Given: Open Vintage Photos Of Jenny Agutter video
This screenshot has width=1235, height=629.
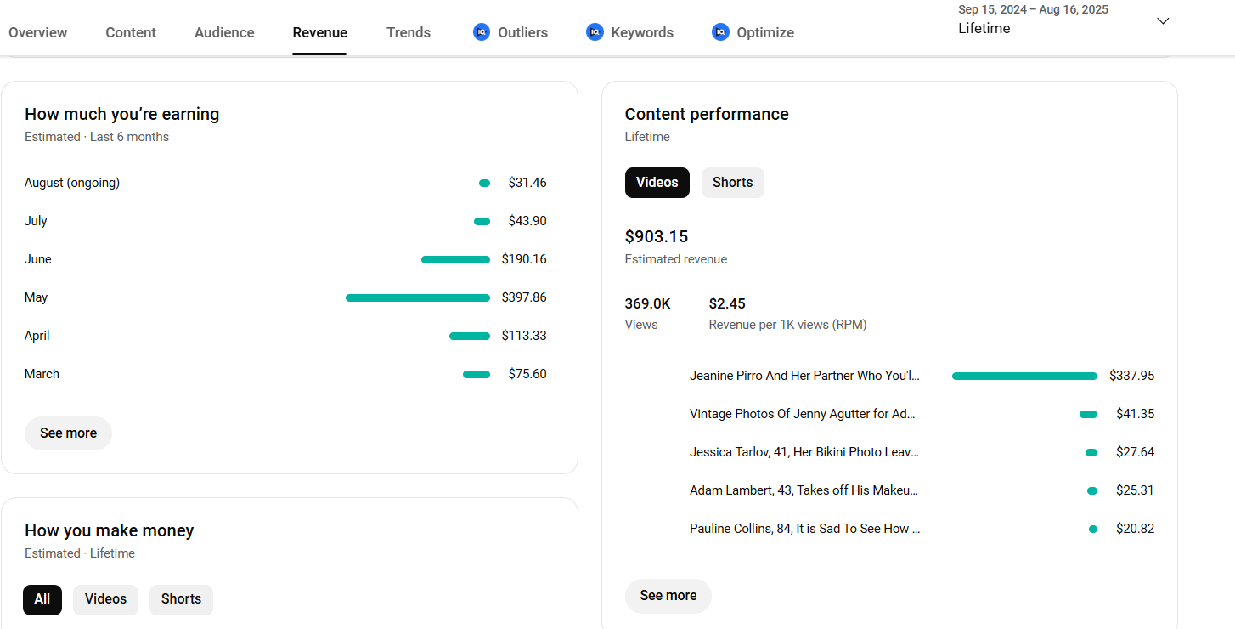Looking at the screenshot, I should 802,414.
